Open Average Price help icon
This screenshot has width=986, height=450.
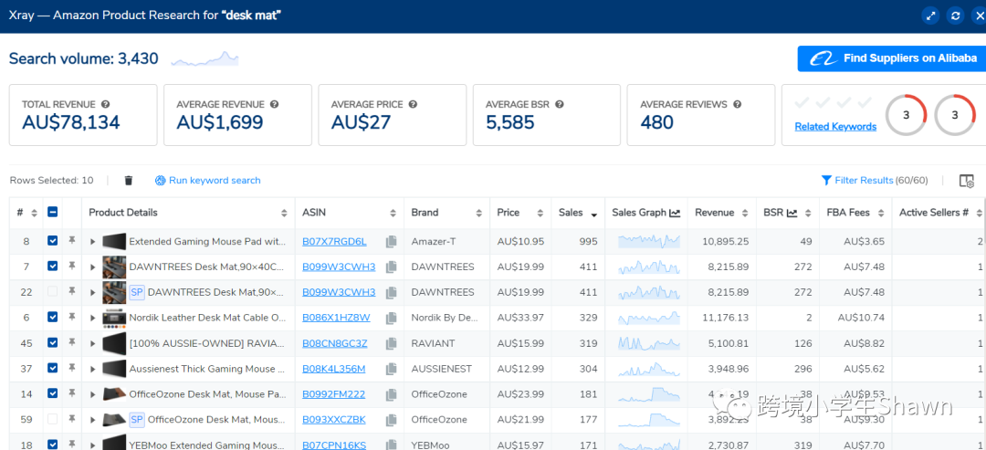pyautogui.click(x=414, y=104)
